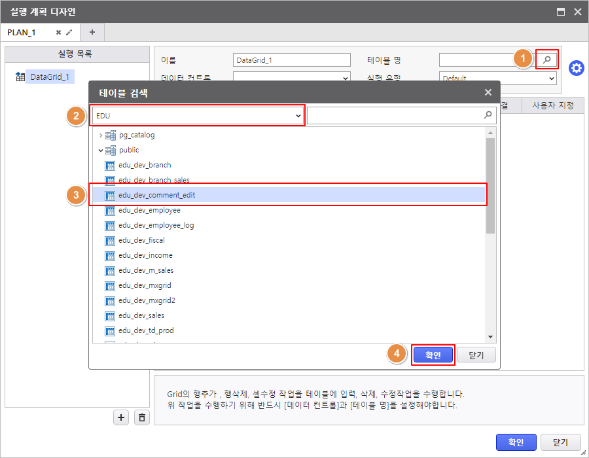Confirm table selection with 확인 in search dialog
Screen dimensions: 589x458
click(x=433, y=355)
